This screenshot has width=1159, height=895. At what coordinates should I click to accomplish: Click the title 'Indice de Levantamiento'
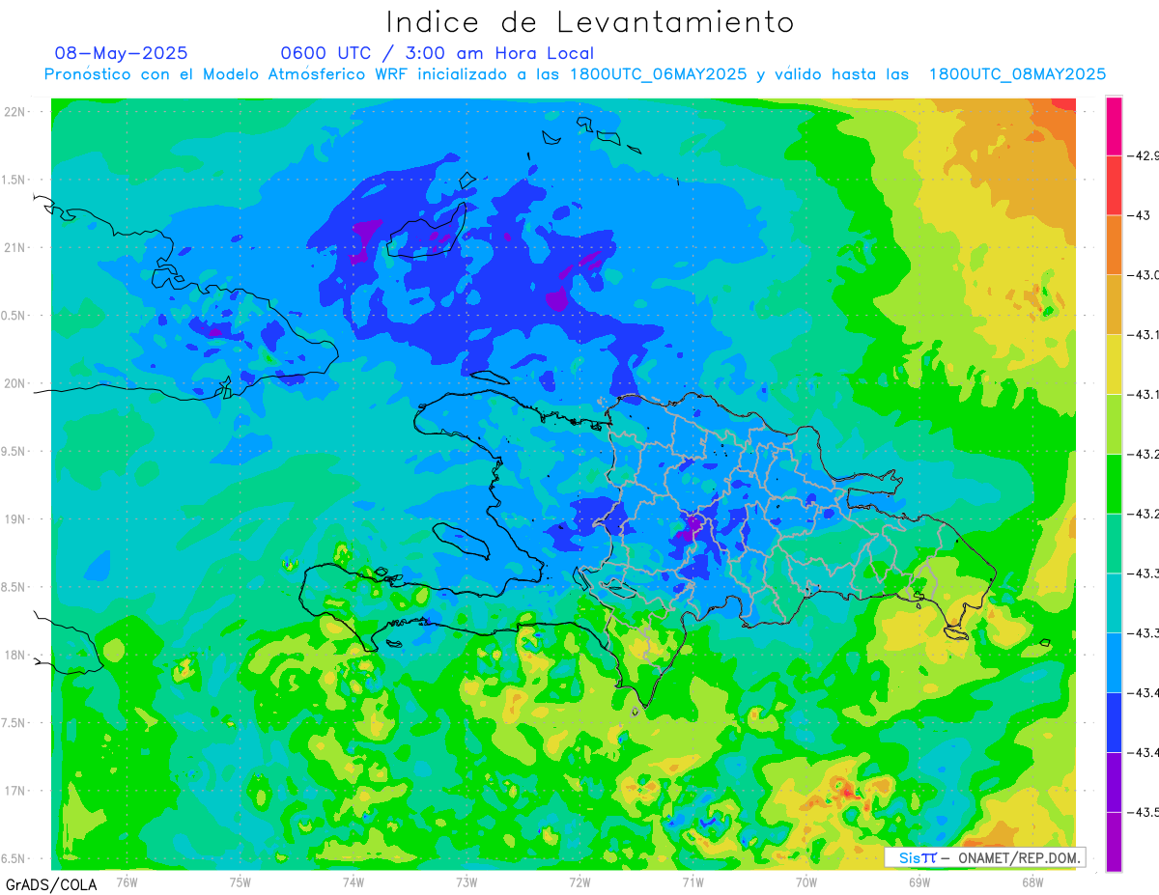pos(590,22)
